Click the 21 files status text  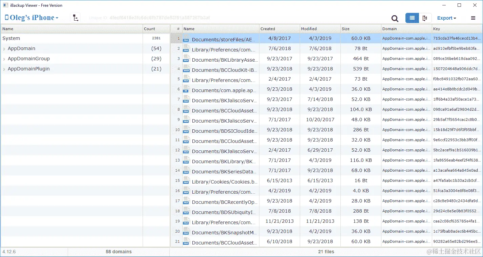(x=327, y=252)
